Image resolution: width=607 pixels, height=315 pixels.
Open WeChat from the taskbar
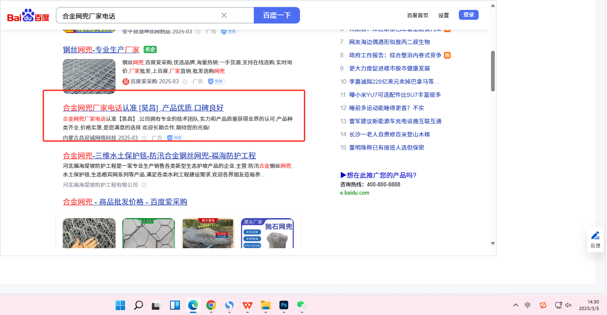coord(302,305)
